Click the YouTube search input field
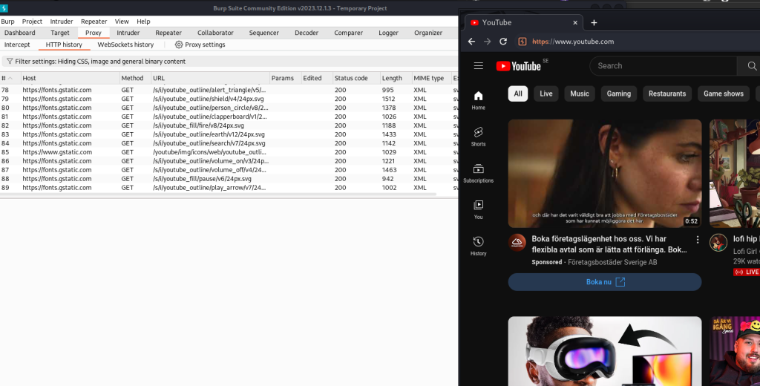This screenshot has height=386, width=760. (x=664, y=66)
